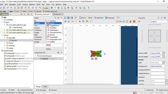Click the red warnings and errors icon
The width and height of the screenshot is (168, 94).
pyautogui.click(x=134, y=21)
